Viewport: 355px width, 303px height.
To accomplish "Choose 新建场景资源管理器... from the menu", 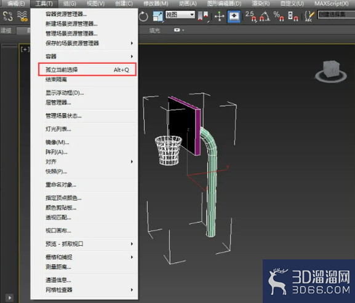I will [84, 24].
